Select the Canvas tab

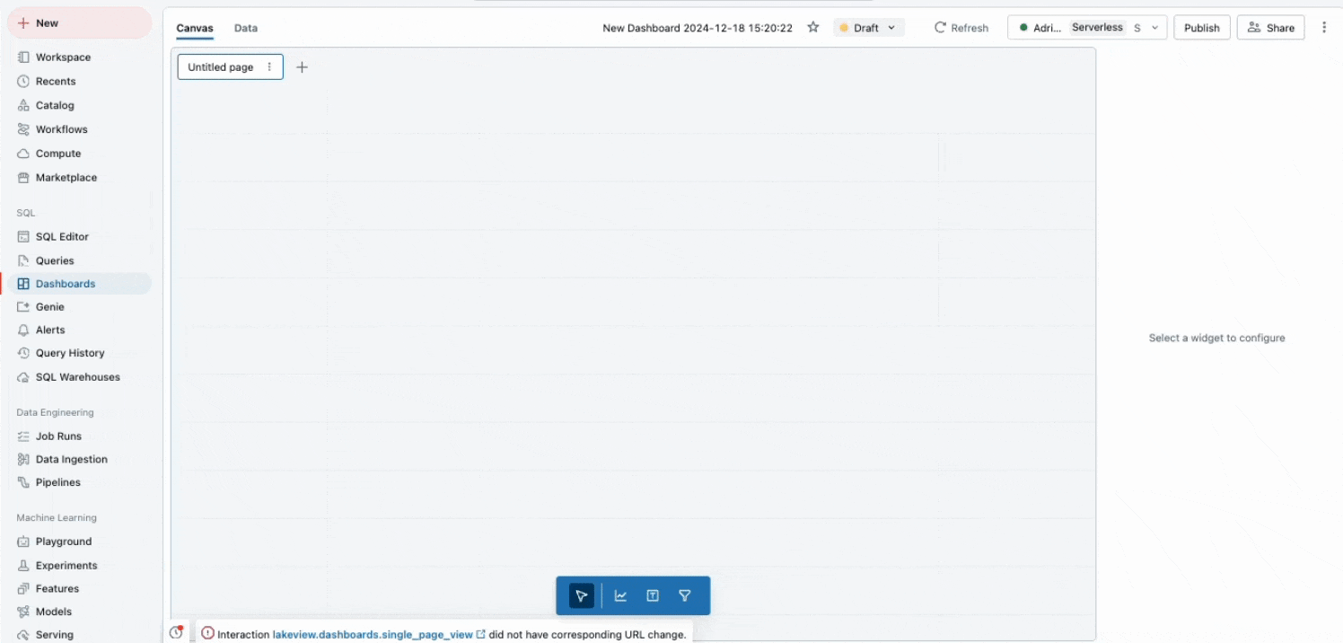195,28
